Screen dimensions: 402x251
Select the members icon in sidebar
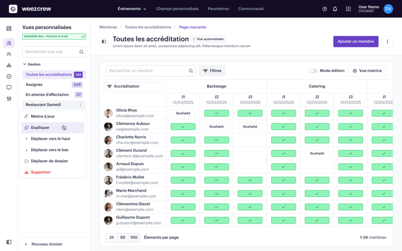click(x=9, y=43)
